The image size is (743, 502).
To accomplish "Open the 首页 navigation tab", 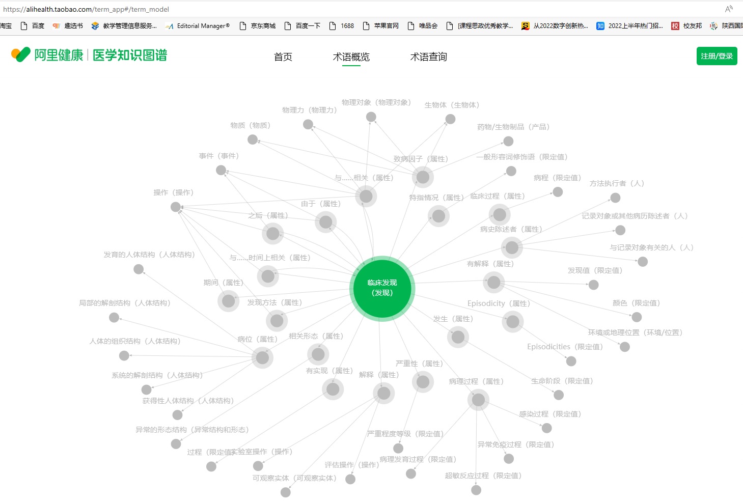I will point(283,57).
